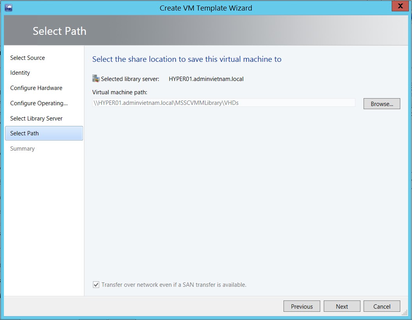Screen dimensions: 412x320
Task: Close the Create VM Template Wizard
Action: [400, 6]
